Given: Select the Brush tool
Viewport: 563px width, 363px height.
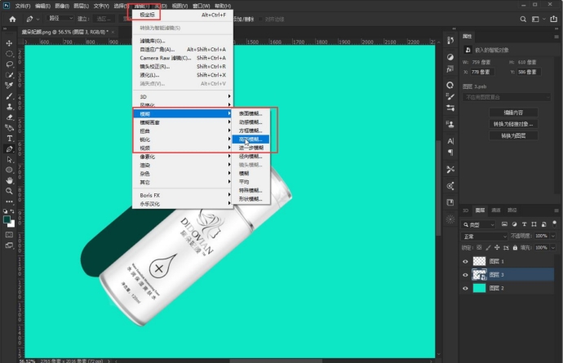Looking at the screenshot, I should (x=9, y=96).
